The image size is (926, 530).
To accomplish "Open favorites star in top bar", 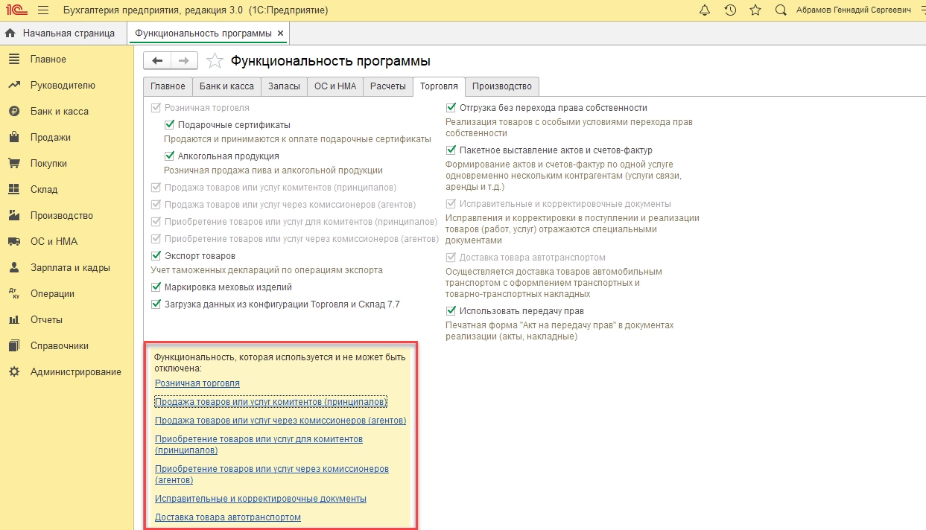I will [755, 10].
